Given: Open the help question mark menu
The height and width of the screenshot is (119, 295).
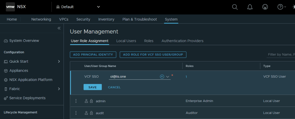Looking at the screenshot, I should (281, 7).
